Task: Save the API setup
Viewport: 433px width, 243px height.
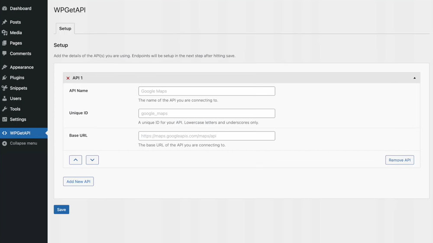Action: coord(61,210)
